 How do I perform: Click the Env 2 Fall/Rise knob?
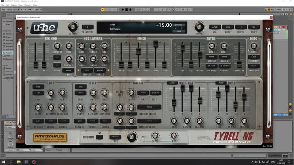(x=244, y=121)
